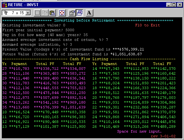Screen dimensions: 184x140
Task: Close the RETIRE - INVST window
Action: 180,5
